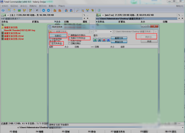Open the file mask dropdown in sync dialog
This screenshot has height=133, width=185.
(111, 32)
